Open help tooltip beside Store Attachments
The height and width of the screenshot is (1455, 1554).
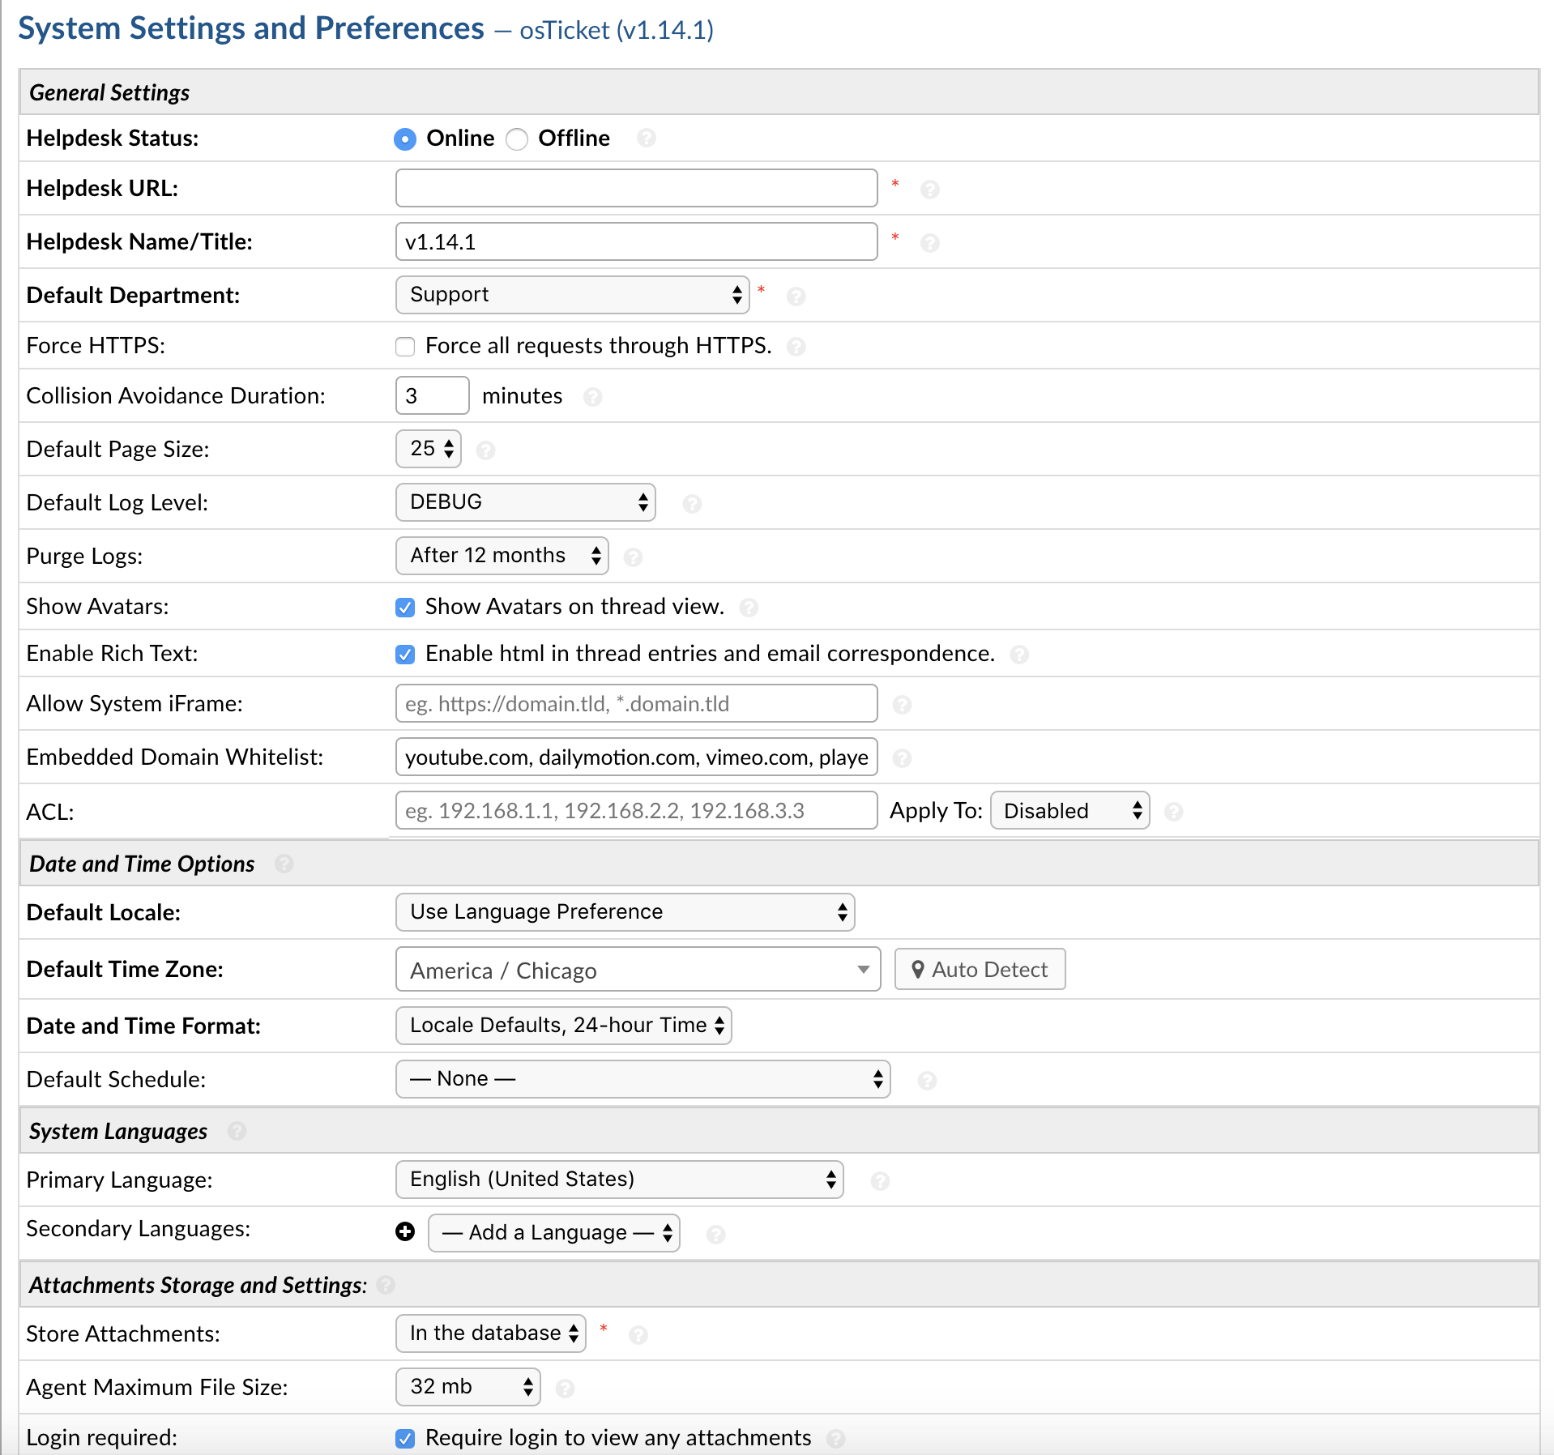pyautogui.click(x=638, y=1333)
